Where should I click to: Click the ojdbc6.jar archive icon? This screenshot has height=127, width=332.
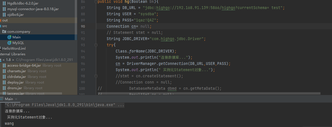coord(4,15)
